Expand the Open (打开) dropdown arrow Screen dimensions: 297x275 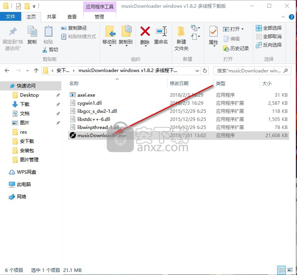tap(243, 29)
